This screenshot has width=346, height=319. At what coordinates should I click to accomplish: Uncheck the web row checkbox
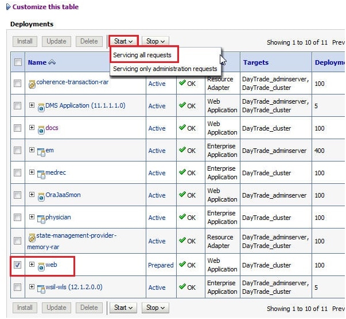(17, 265)
